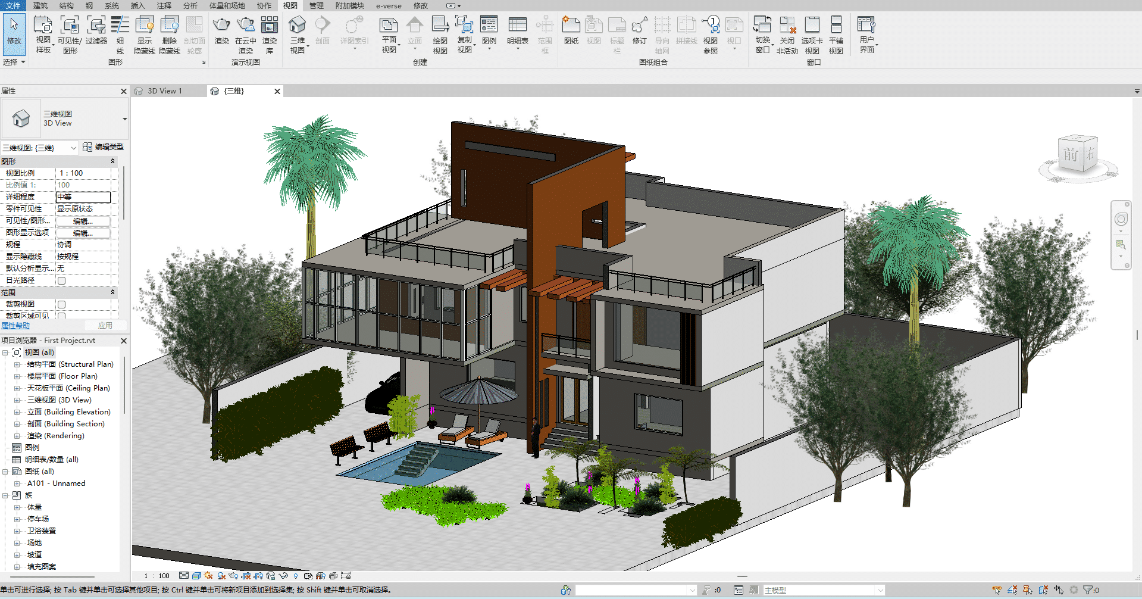The height and width of the screenshot is (599, 1142).
Task: Collapse the 图纸 (all) tree node
Action: tap(5, 472)
